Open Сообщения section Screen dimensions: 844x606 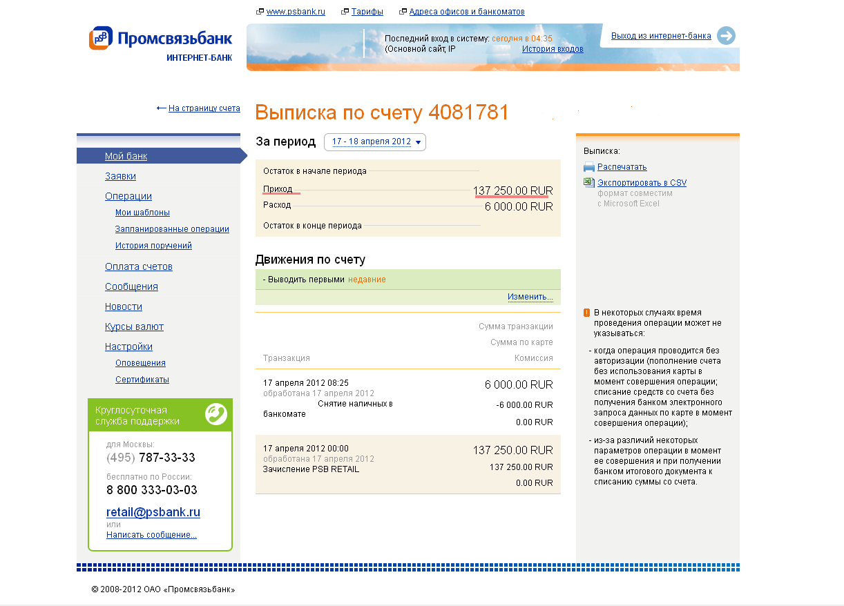(131, 286)
